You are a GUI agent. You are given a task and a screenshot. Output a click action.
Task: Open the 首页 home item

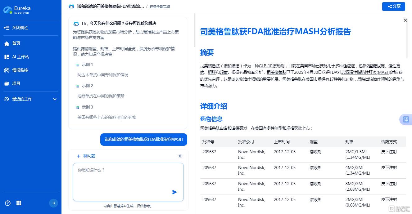pyautogui.click(x=16, y=43)
